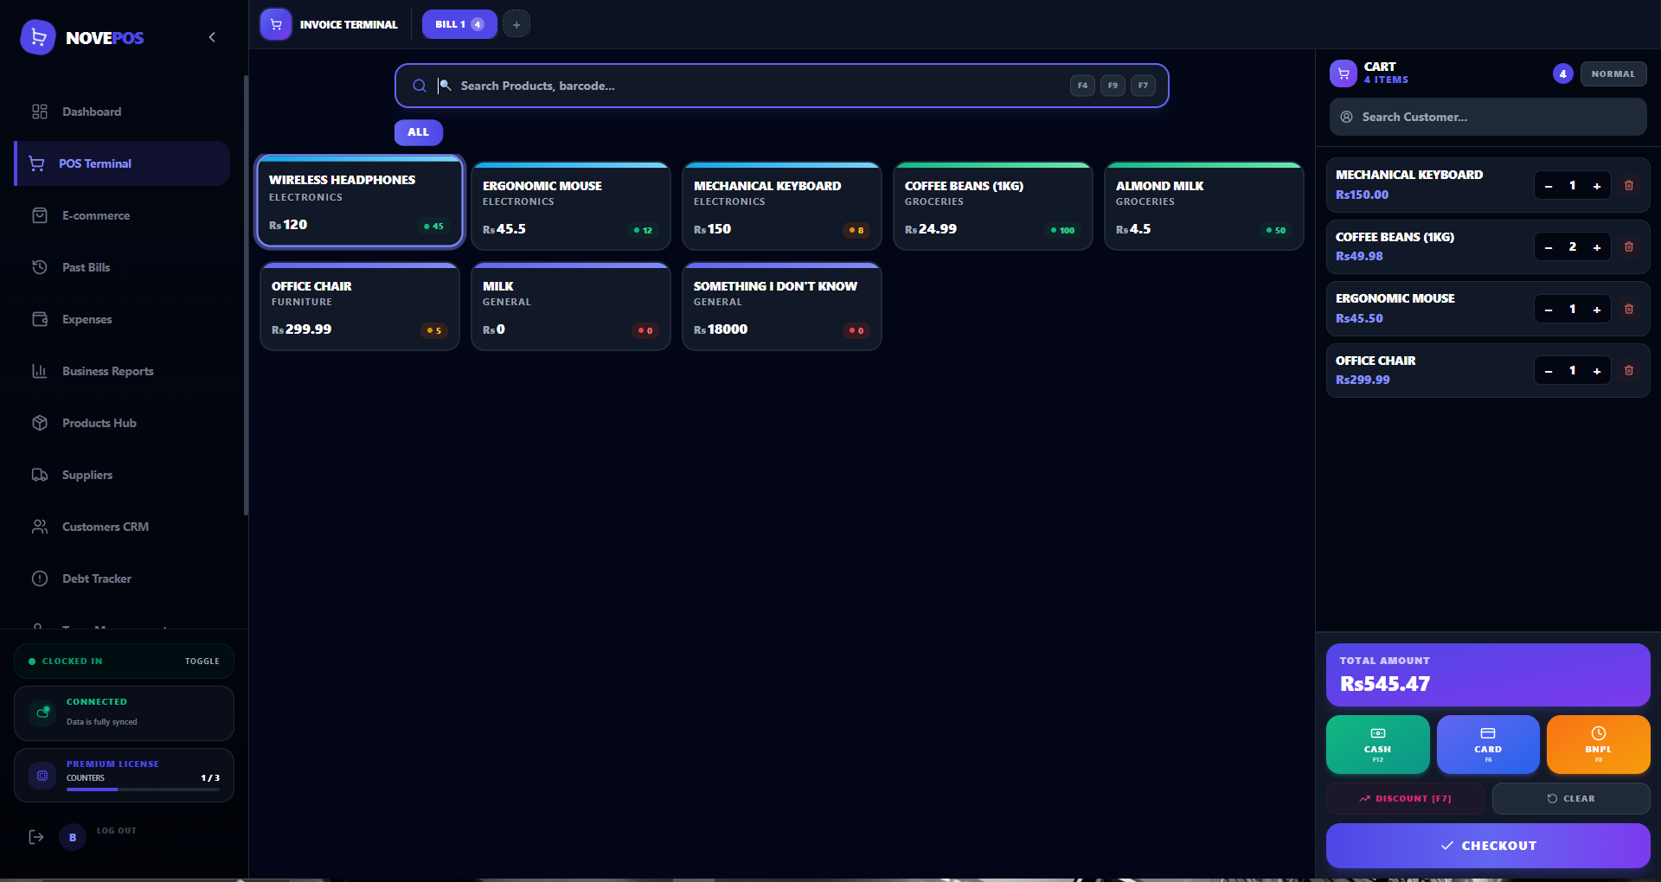The height and width of the screenshot is (882, 1661).
Task: Add Milk product card
Action: pyautogui.click(x=571, y=306)
